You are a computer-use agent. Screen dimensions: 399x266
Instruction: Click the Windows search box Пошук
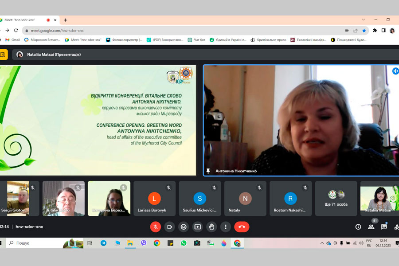pyautogui.click(x=44, y=243)
